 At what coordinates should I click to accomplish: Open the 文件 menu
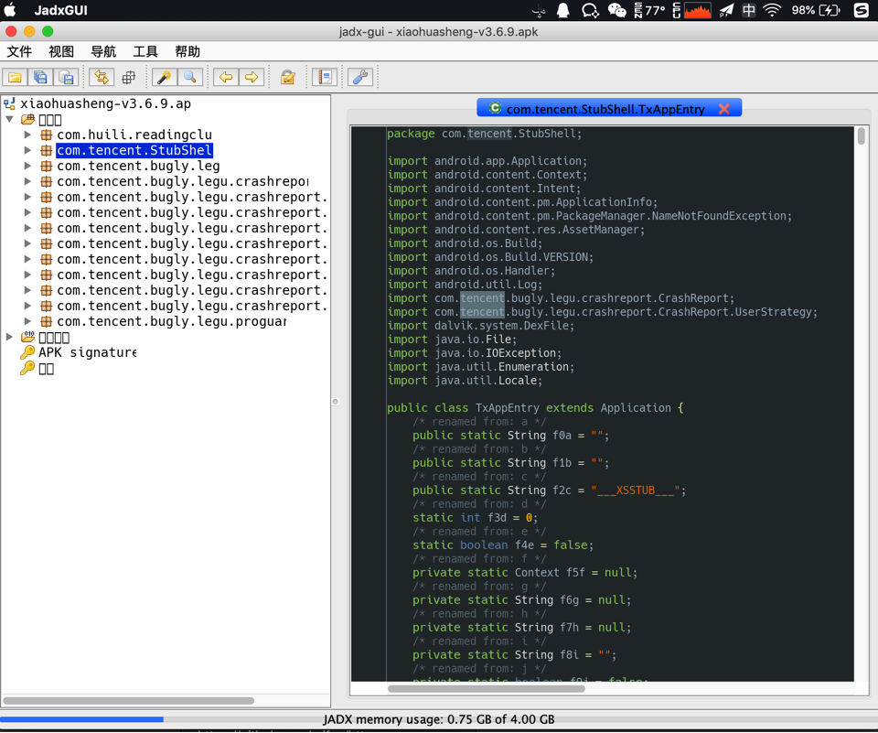point(19,51)
